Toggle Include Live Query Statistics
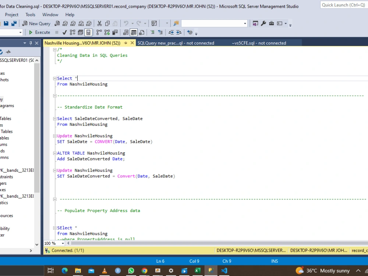Image resolution: width=368 pixels, height=276 pixels. [107, 32]
